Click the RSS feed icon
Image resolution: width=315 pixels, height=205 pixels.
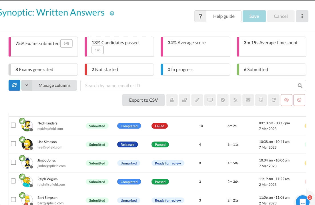pyautogui.click(x=236, y=100)
